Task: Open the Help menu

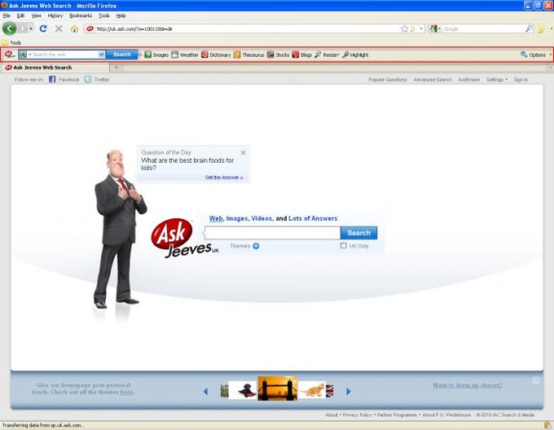Action: coord(121,15)
